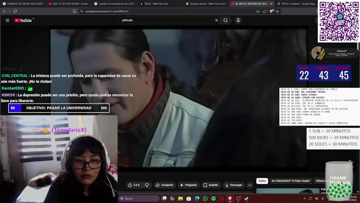Switch to the TikTok - Make Your Day tab
The width and height of the screenshot is (360, 203).
tap(160, 4)
